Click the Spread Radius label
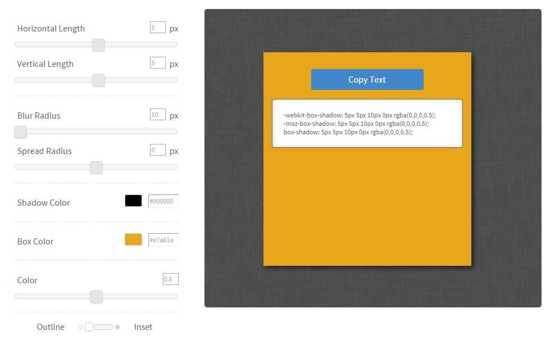The width and height of the screenshot is (555, 340). [44, 151]
